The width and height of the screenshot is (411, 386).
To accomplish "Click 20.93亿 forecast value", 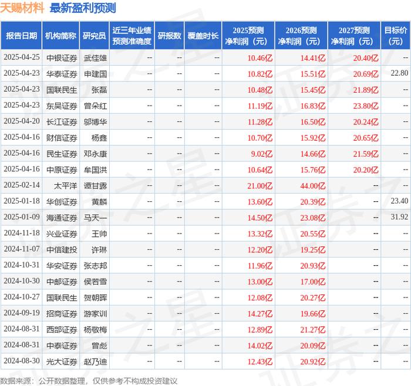I will click(313, 266).
